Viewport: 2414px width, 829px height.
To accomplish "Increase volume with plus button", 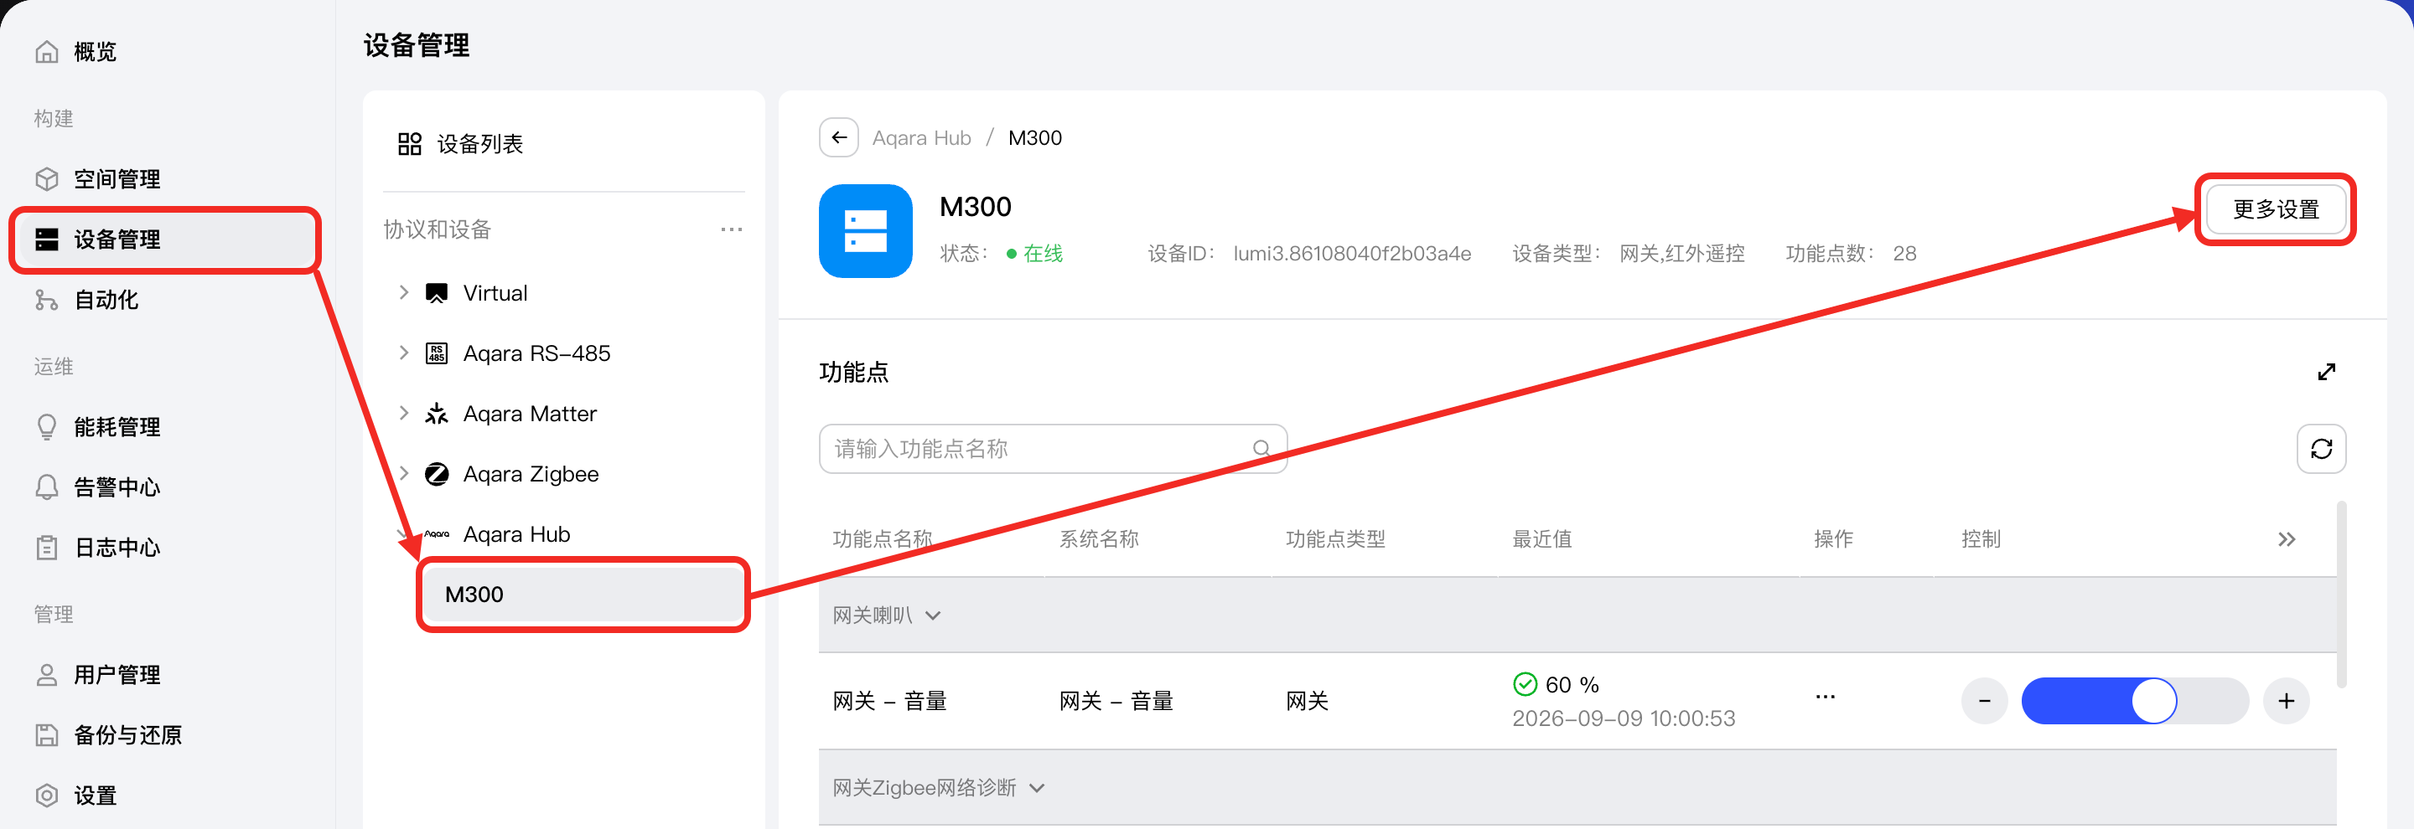I will (x=2287, y=701).
